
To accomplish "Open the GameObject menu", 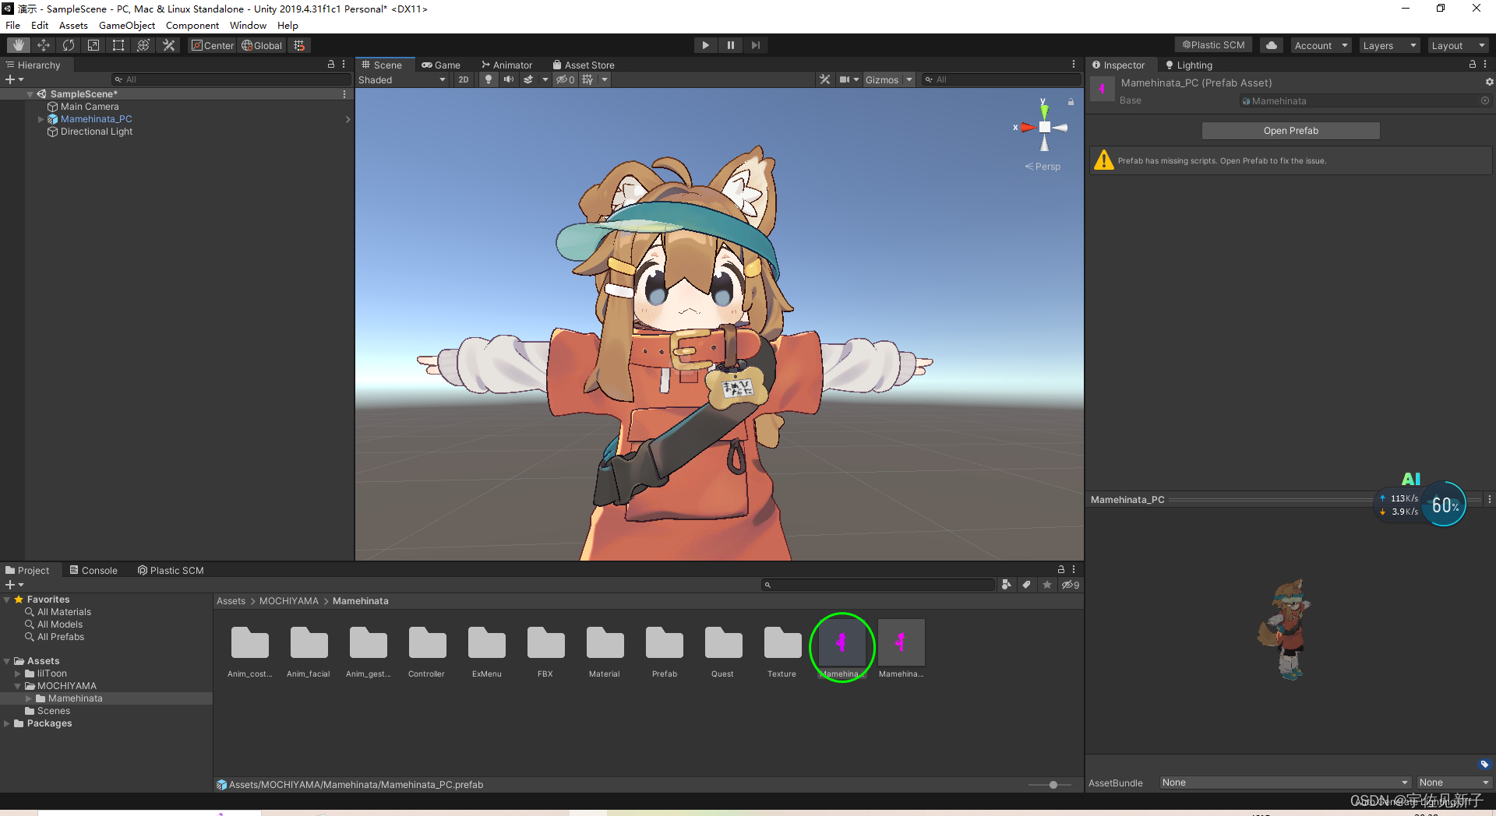I will click(126, 25).
